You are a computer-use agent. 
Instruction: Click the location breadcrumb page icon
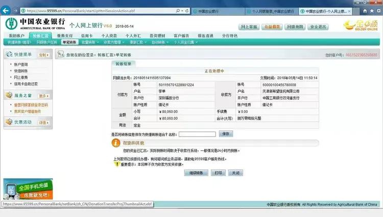coord(61,54)
